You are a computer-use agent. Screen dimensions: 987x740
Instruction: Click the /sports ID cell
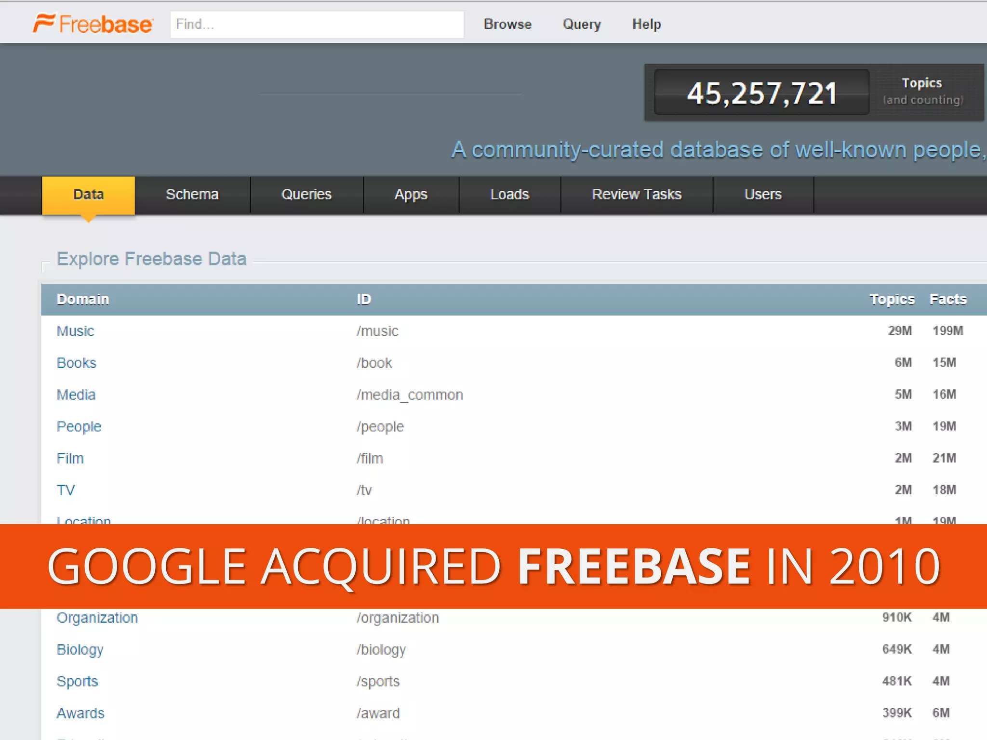tap(378, 681)
